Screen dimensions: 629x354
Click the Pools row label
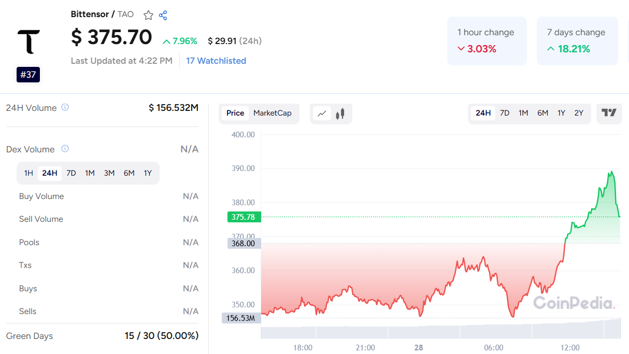29,243
